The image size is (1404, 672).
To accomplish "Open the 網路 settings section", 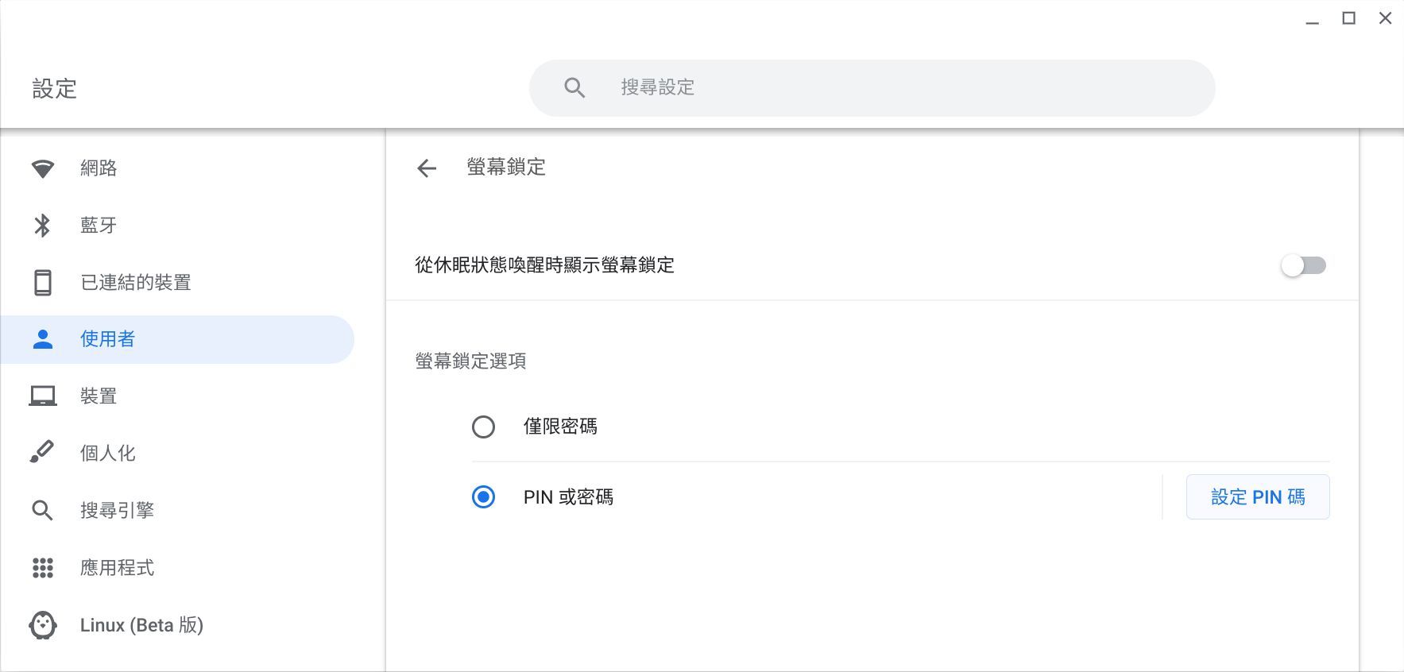I will coord(99,168).
